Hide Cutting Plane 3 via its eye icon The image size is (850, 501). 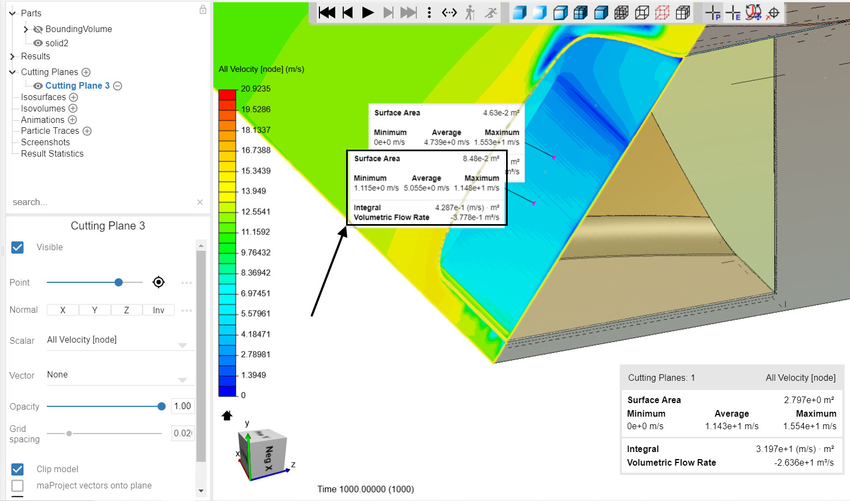click(38, 86)
